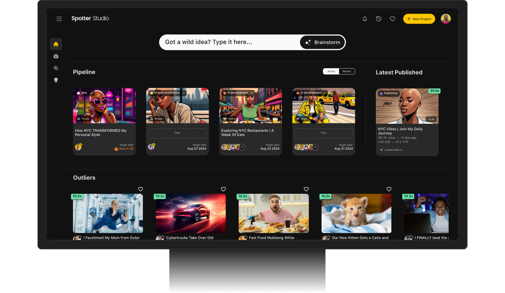Open favorites using the heart icon
The width and height of the screenshot is (505, 293).
pyautogui.click(x=392, y=19)
